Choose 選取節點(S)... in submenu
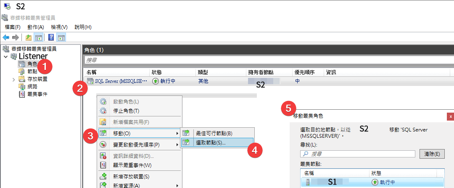Viewport: 454px width, 188px height. [x=217, y=142]
